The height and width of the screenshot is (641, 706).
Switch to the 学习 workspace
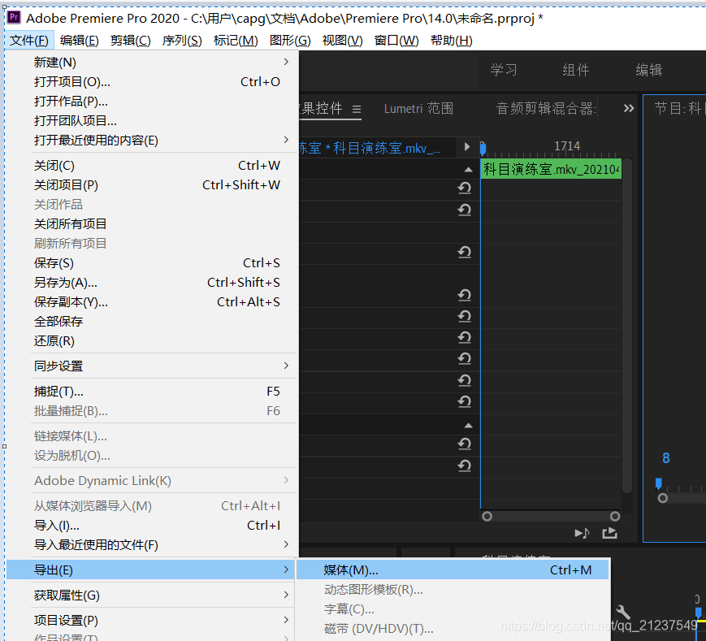pyautogui.click(x=504, y=70)
